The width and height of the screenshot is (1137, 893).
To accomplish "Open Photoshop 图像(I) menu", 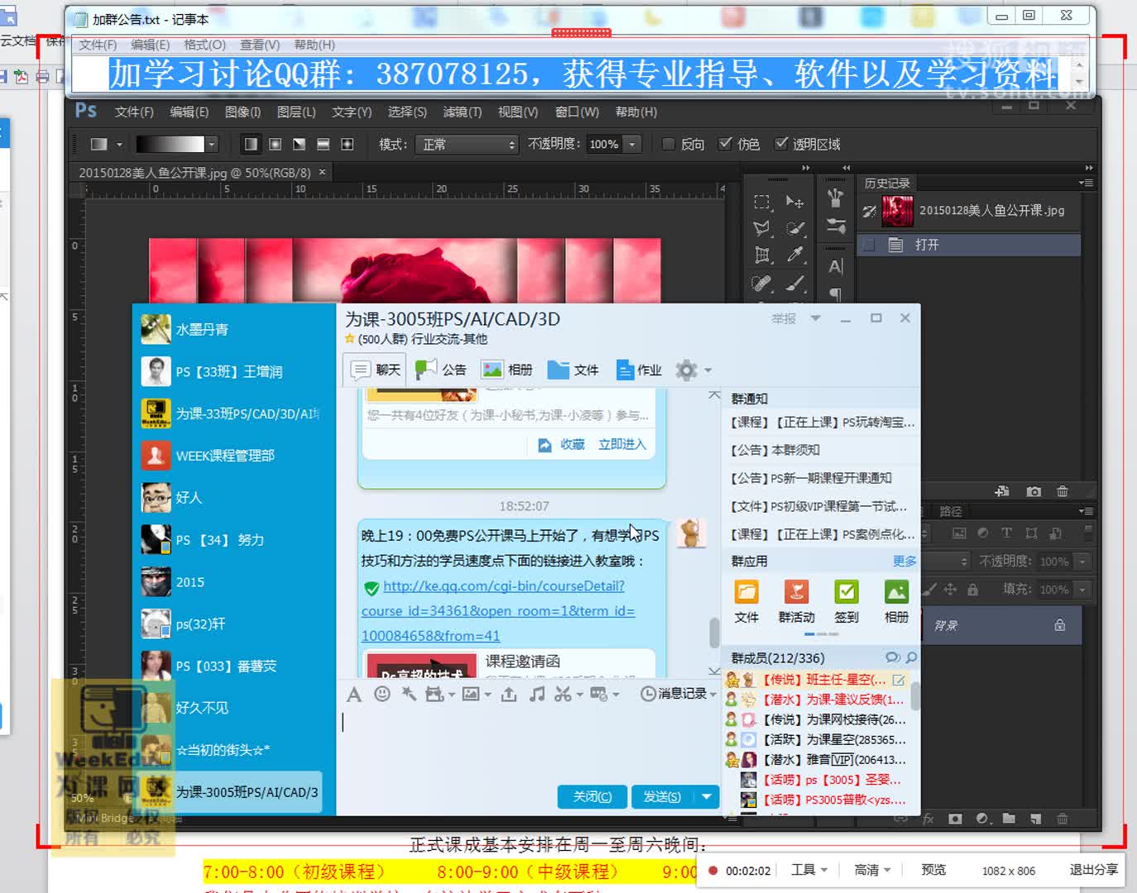I will click(242, 112).
